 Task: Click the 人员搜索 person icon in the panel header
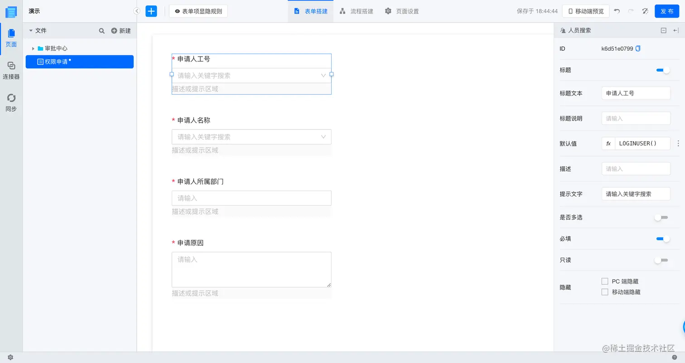[x=563, y=30]
